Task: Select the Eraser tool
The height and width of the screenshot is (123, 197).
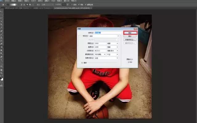Action: tap(2, 44)
